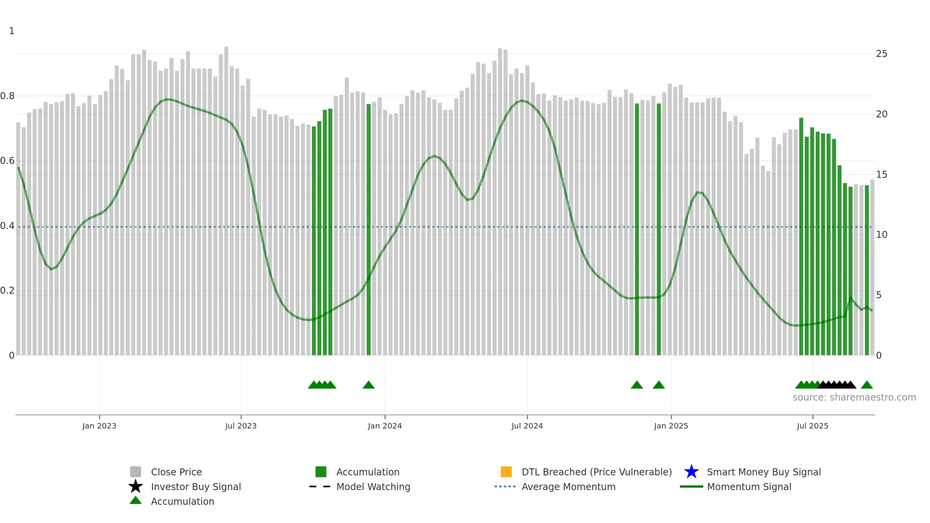Click the DTL Breached (Price Vulnerable) label
The image size is (930, 523).
(597, 472)
